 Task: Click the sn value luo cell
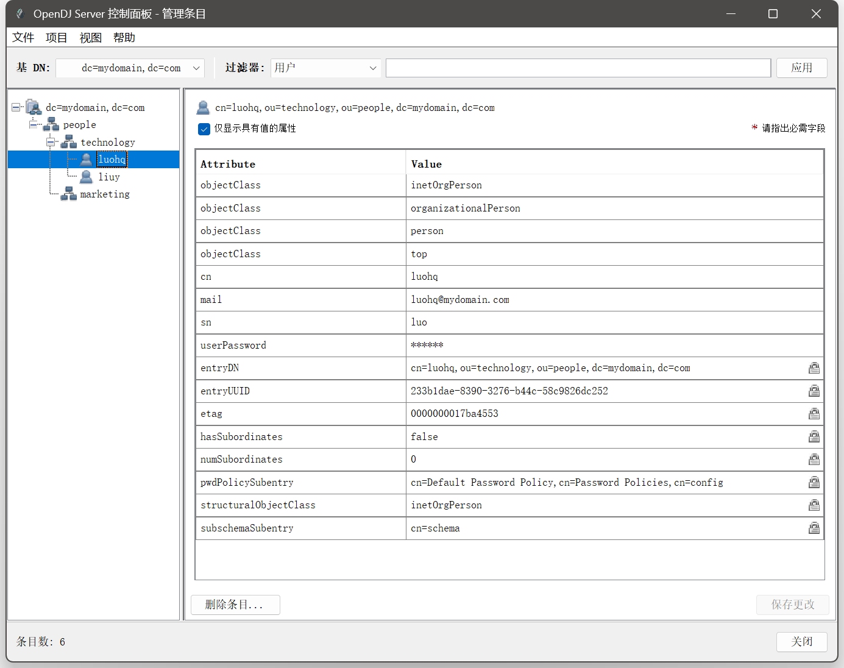615,322
